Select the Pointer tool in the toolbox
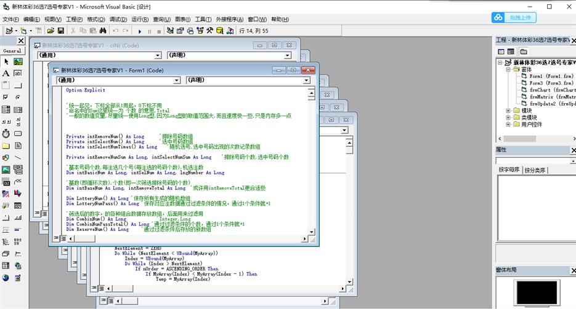This screenshot has height=309, width=576. (6, 61)
